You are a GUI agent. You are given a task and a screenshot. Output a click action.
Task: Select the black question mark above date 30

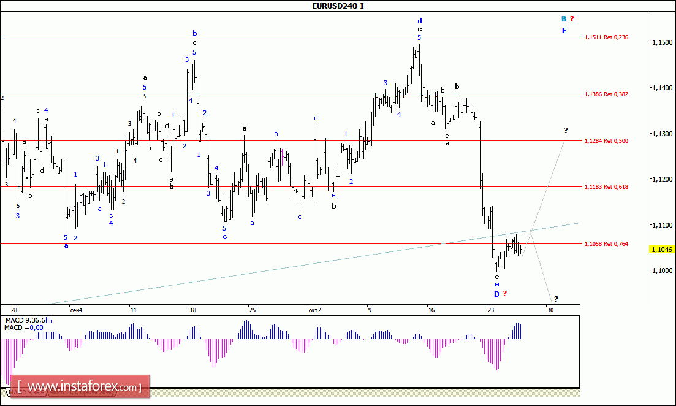(556, 299)
